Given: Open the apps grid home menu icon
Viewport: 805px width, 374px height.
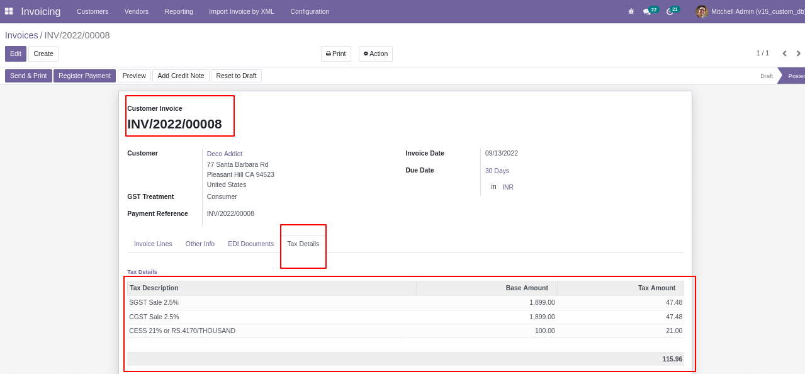Looking at the screenshot, I should pos(9,11).
